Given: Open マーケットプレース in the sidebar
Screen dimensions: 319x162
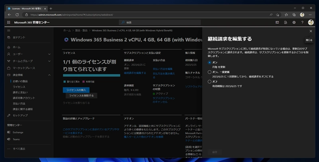Looking at the screenshot, I should pos(24,68).
